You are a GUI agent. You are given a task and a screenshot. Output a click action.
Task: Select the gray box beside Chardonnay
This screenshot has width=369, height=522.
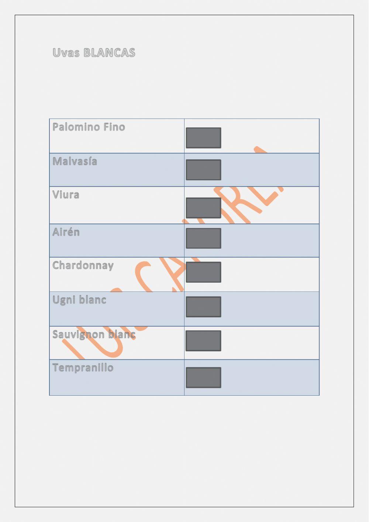click(x=203, y=272)
